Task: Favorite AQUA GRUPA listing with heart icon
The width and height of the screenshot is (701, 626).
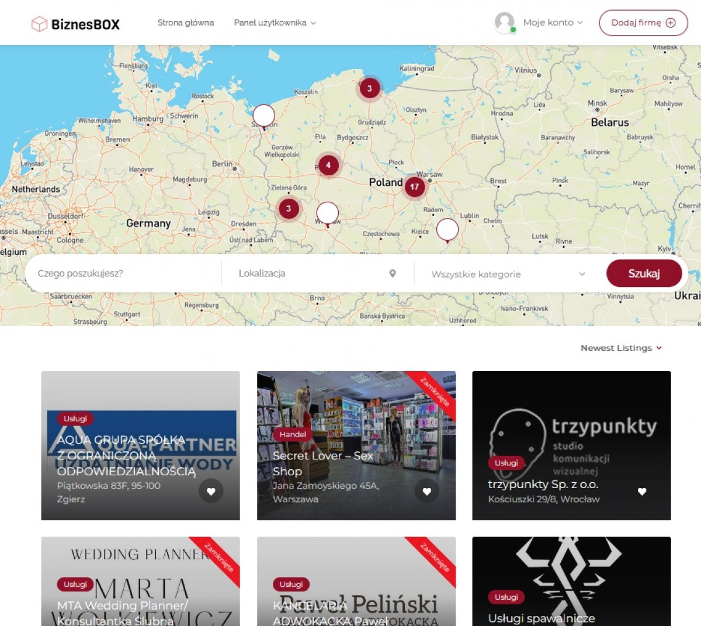Action: pos(211,492)
